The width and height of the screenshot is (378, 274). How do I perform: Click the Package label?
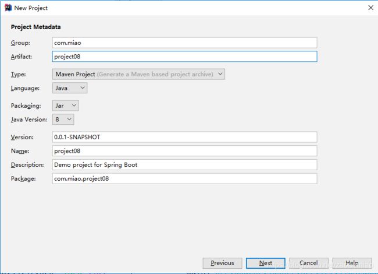[x=23, y=179]
